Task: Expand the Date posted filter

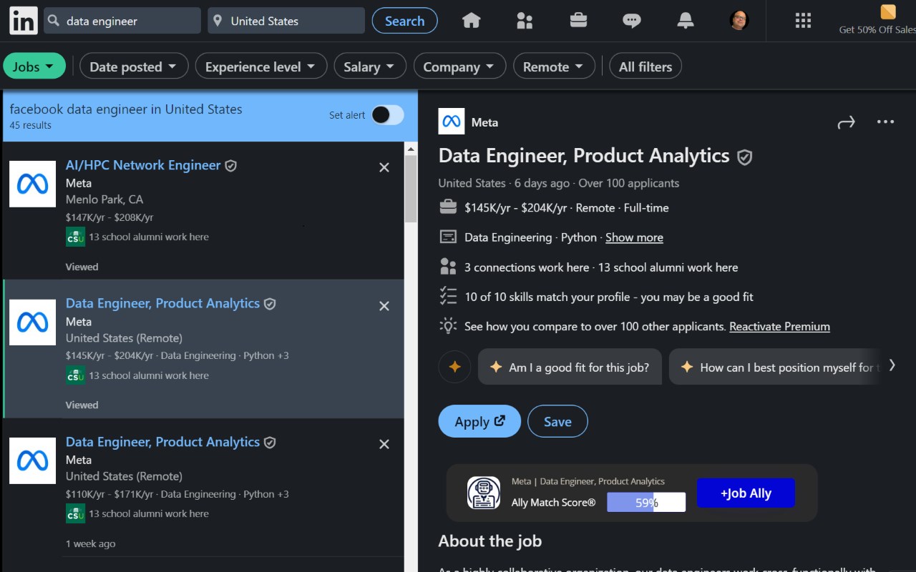Action: tap(134, 66)
